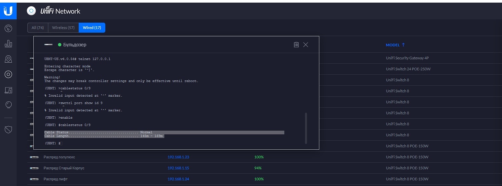The height and width of the screenshot is (186, 502).
Task: Close the Бульдозер terminal dialog
Action: (306, 45)
